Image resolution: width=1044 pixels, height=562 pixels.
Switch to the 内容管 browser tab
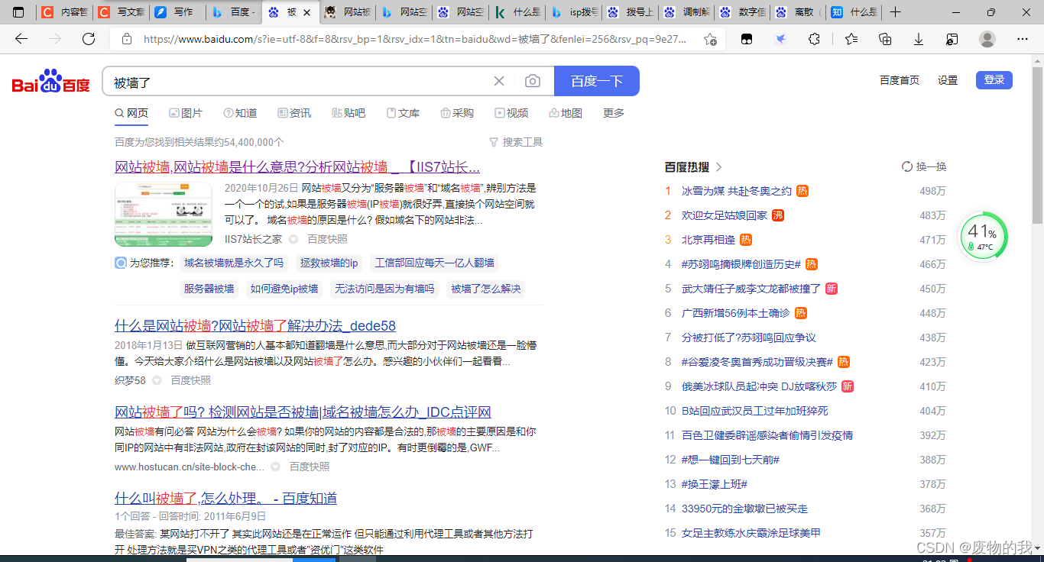click(x=64, y=12)
